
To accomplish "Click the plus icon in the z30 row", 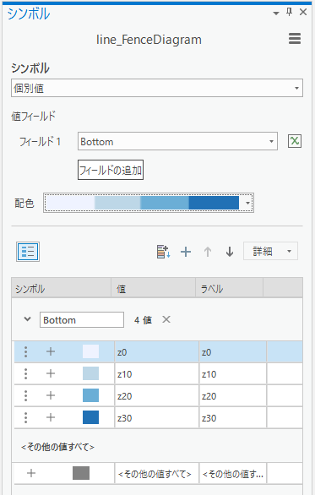I will tap(51, 417).
